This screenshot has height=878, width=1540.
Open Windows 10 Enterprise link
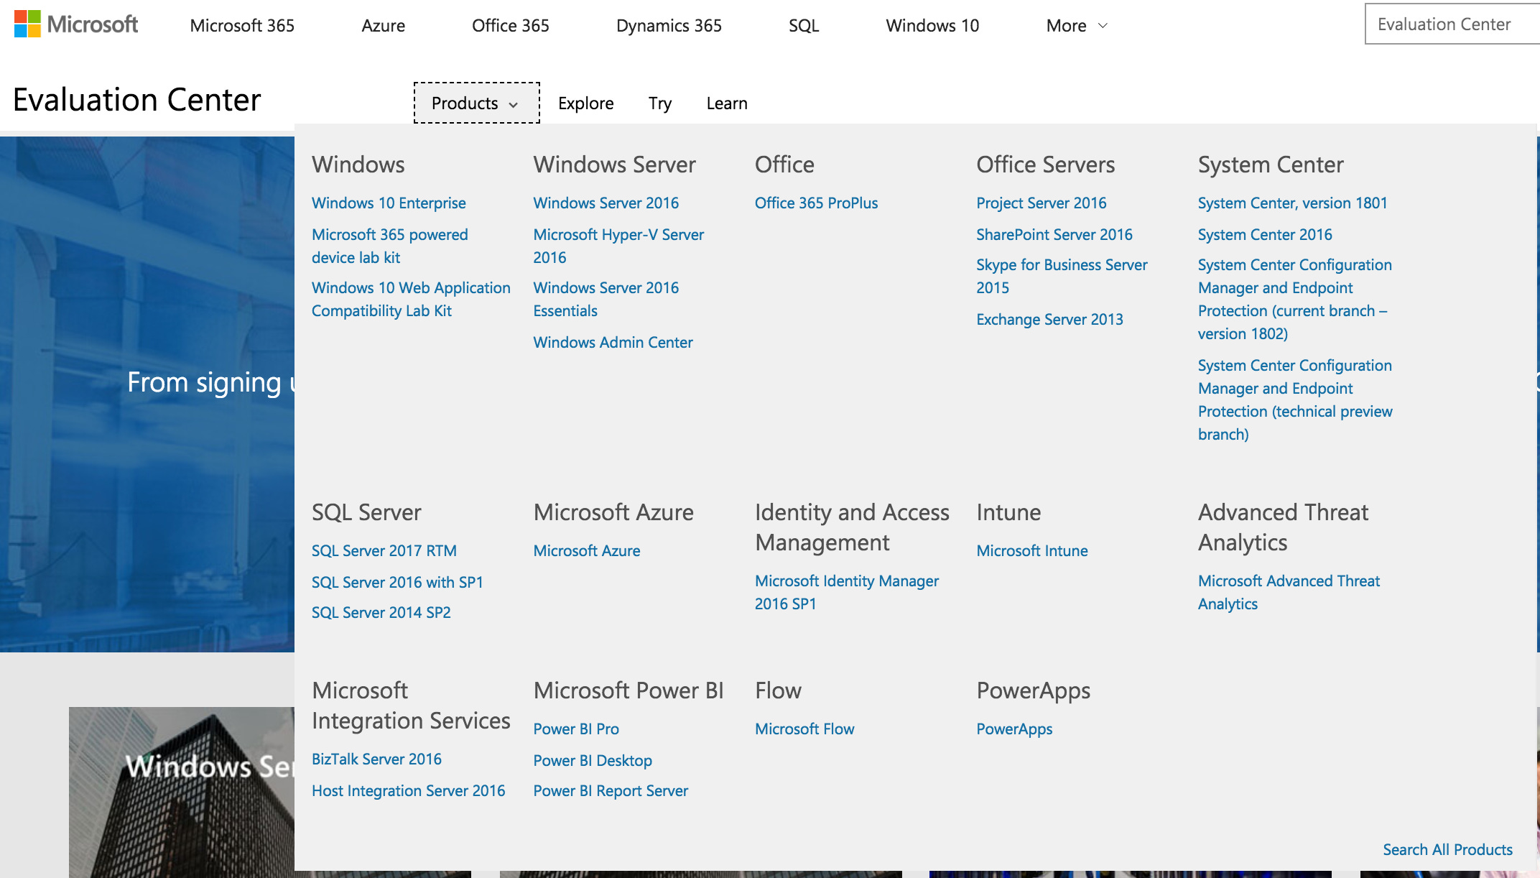[x=389, y=203]
